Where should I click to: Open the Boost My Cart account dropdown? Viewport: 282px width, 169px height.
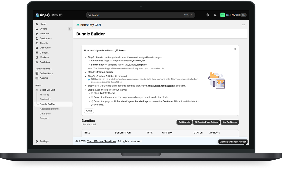(233, 15)
